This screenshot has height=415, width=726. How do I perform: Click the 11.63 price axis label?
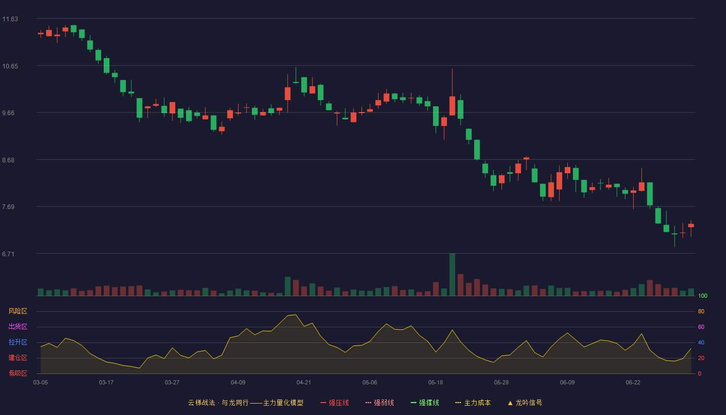tap(10, 19)
